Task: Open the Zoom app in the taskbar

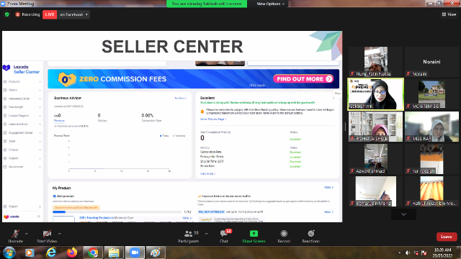Action: 135,253
